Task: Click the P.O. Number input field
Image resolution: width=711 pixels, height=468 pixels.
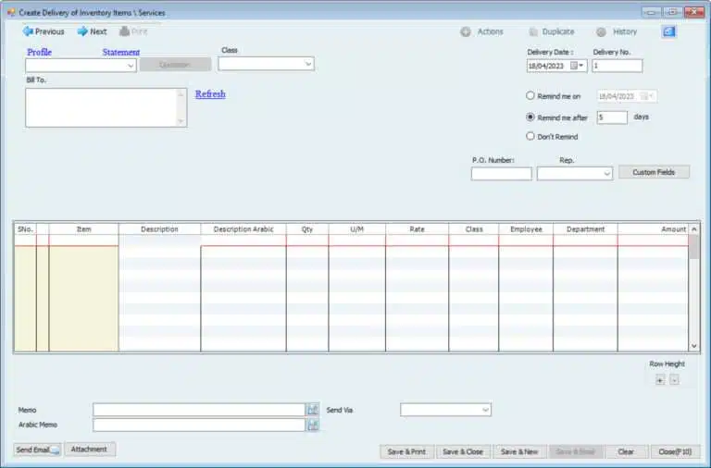Action: point(501,174)
